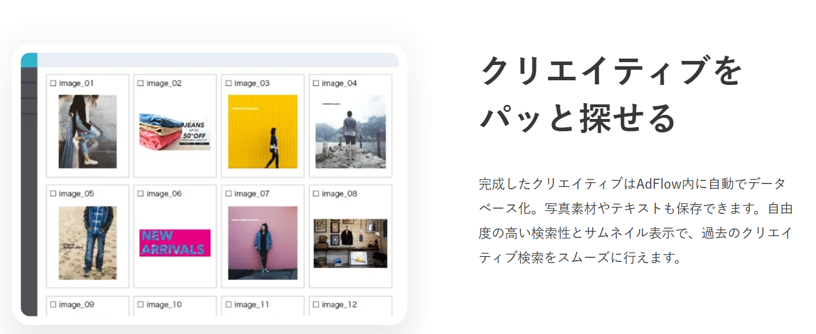This screenshot has width=816, height=334.
Task: Check the image_11 checkbox
Action: [x=228, y=305]
